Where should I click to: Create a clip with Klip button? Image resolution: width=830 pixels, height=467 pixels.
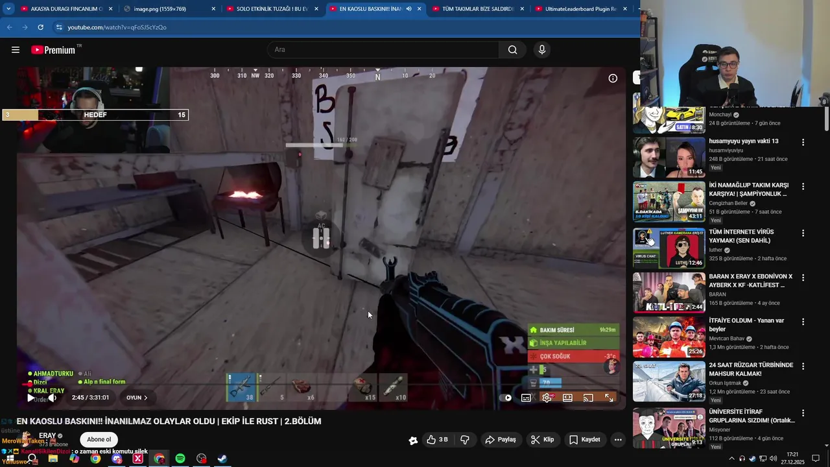click(x=543, y=440)
